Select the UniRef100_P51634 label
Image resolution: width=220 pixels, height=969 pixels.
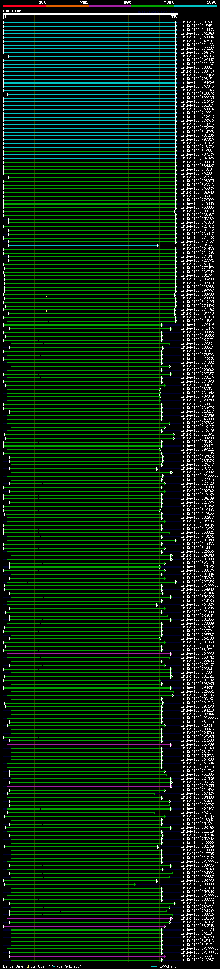point(197,763)
